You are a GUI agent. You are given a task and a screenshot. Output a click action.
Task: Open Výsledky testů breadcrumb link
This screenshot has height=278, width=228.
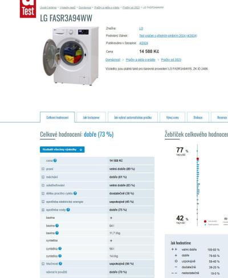point(68,7)
